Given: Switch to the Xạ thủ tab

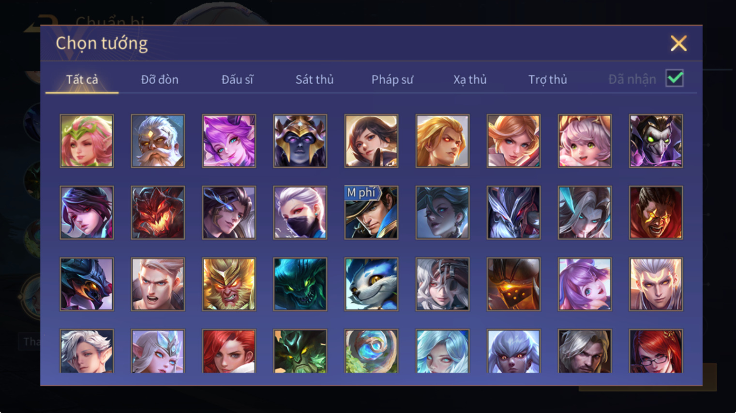Looking at the screenshot, I should pyautogui.click(x=470, y=79).
